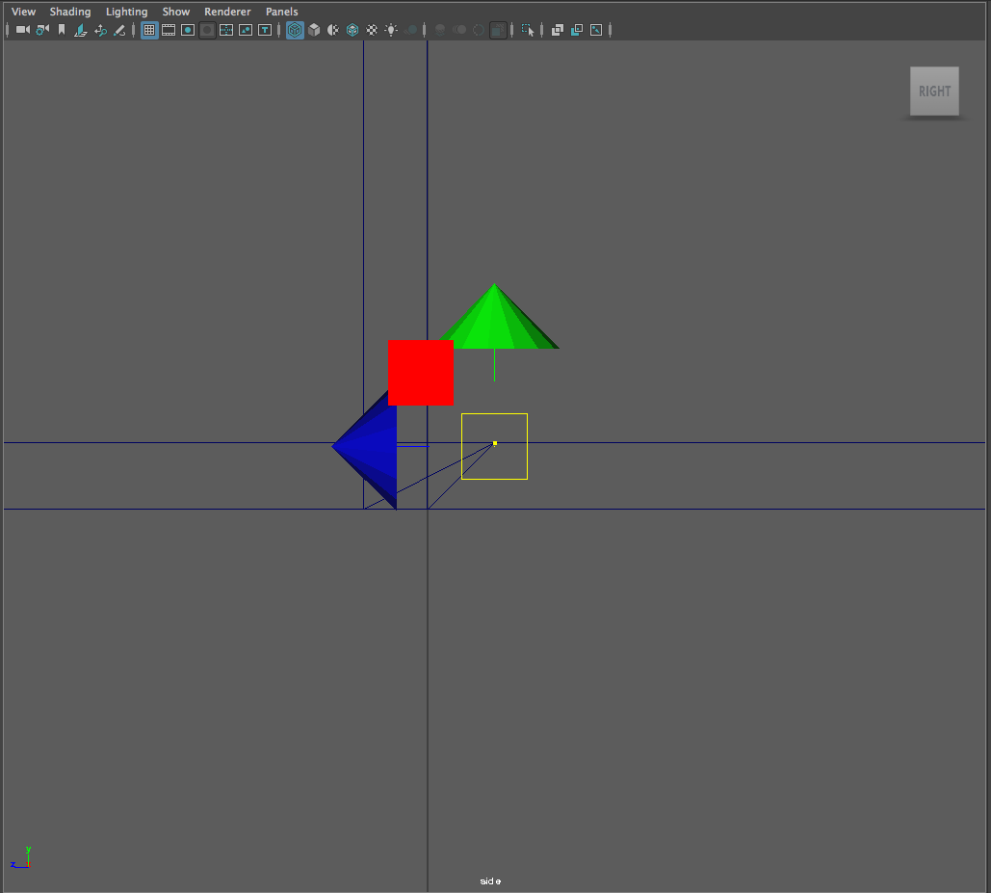Open the Show menu
The width and height of the screenshot is (991, 893).
point(175,12)
